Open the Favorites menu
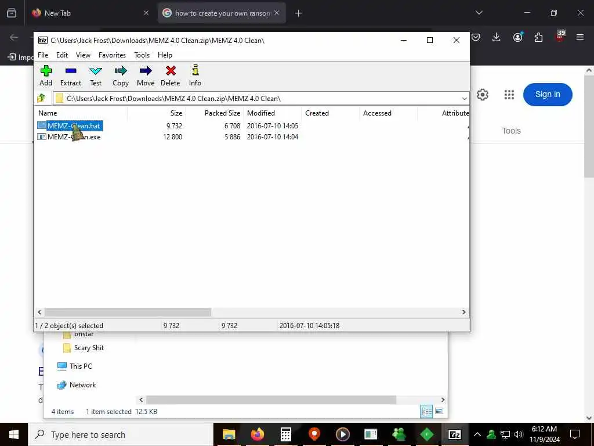This screenshot has height=446, width=594. point(112,55)
